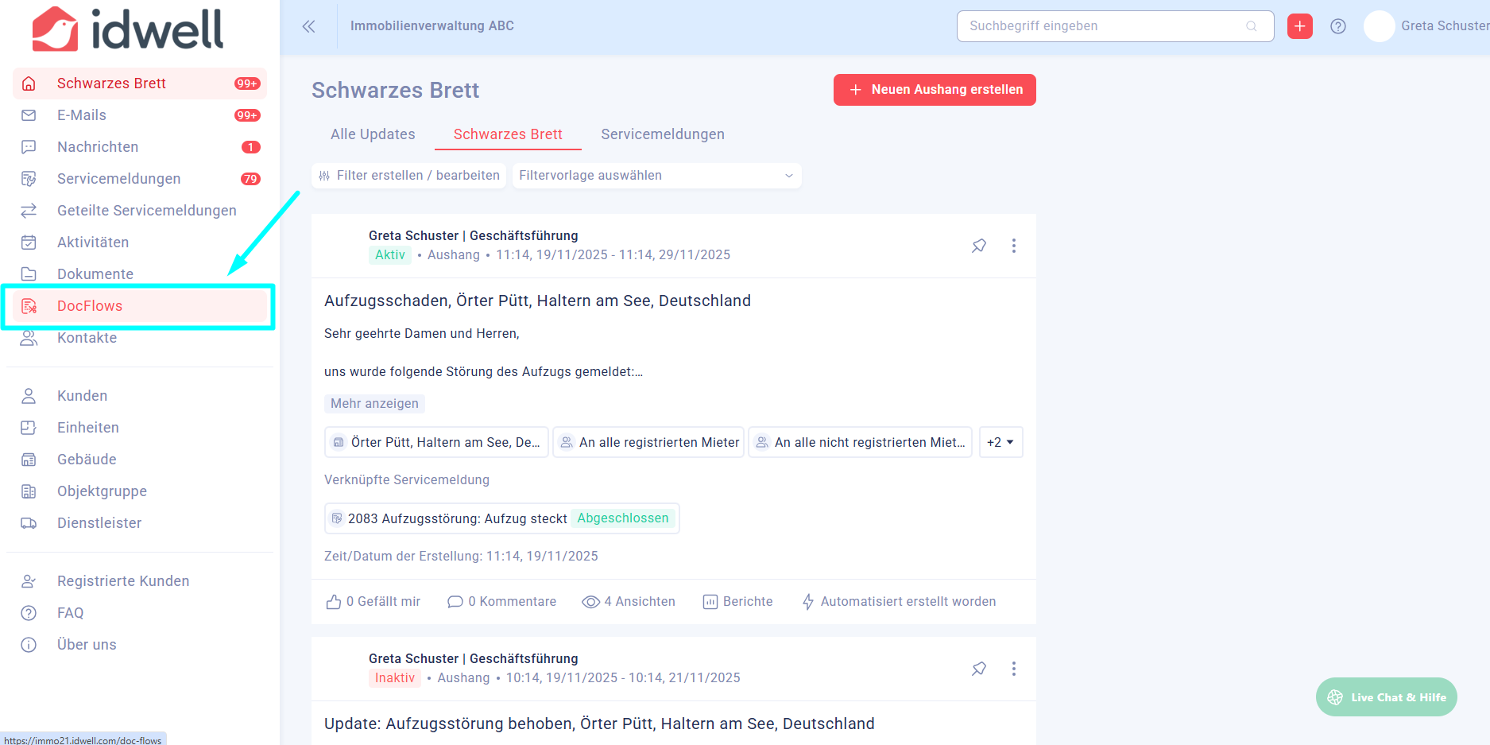The width and height of the screenshot is (1490, 745).
Task: Click the Aufzugsschaden post title
Action: (x=537, y=301)
